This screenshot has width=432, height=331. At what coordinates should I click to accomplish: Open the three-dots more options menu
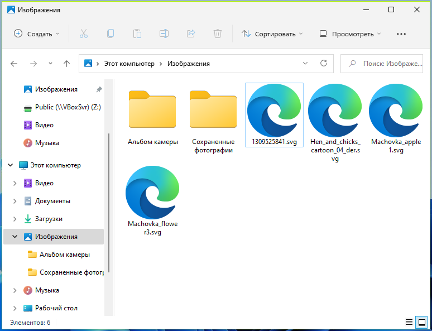[401, 34]
